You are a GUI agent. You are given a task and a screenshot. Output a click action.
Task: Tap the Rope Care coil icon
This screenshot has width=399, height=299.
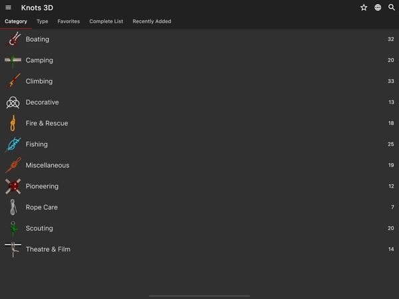coord(13,207)
